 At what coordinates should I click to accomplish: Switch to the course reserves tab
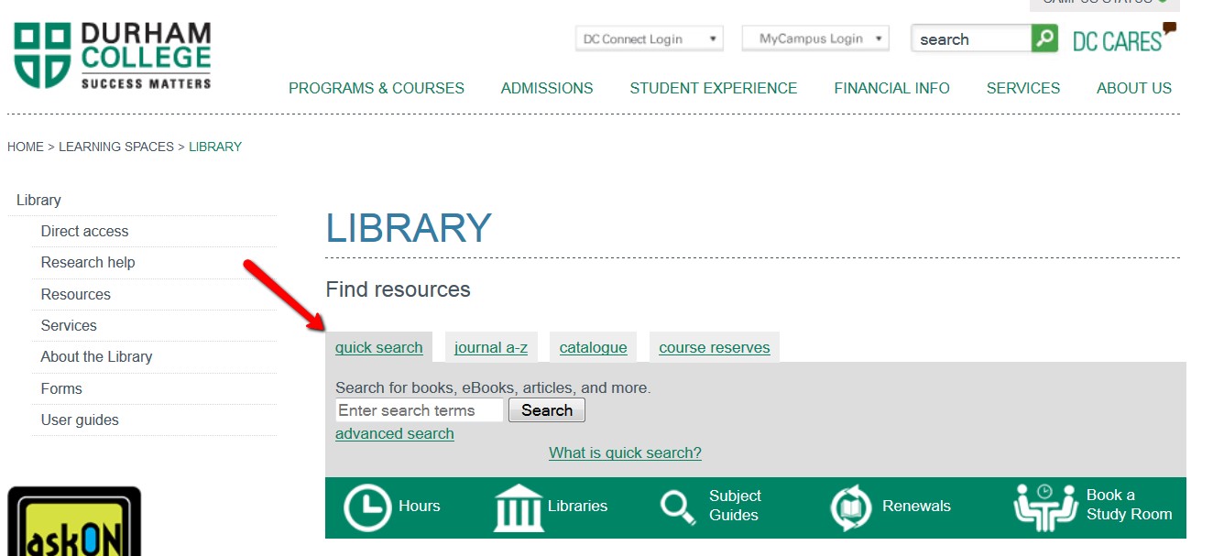pos(715,347)
